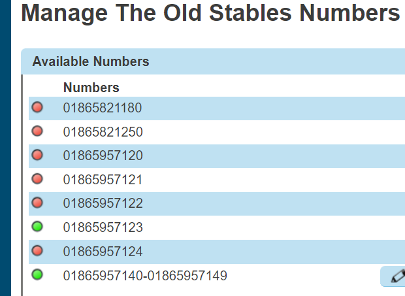Click the 01865957122 entry
405x296 pixels.
(x=103, y=203)
